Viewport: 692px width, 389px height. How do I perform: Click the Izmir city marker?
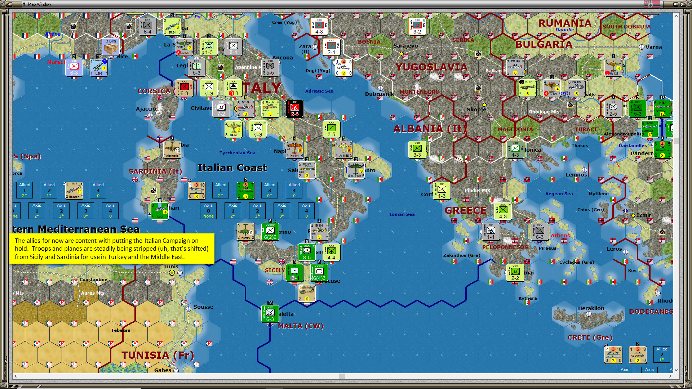(x=633, y=215)
